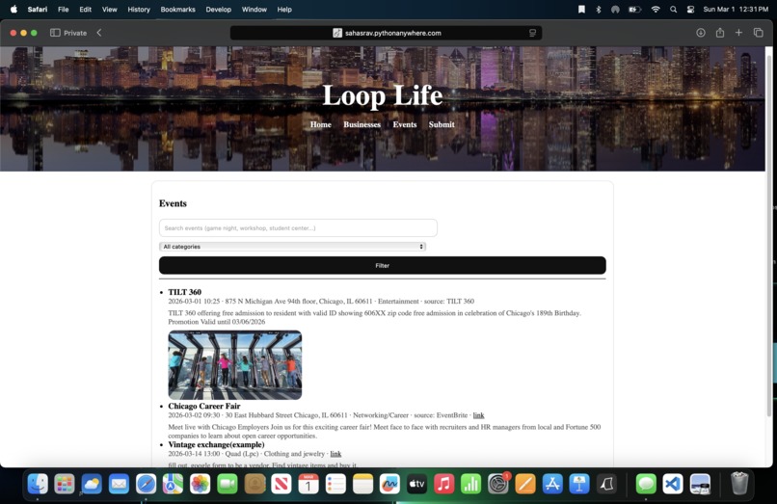Screen dimensions: 777x504
Task: Click the TILT 360 event title
Action: (x=184, y=292)
